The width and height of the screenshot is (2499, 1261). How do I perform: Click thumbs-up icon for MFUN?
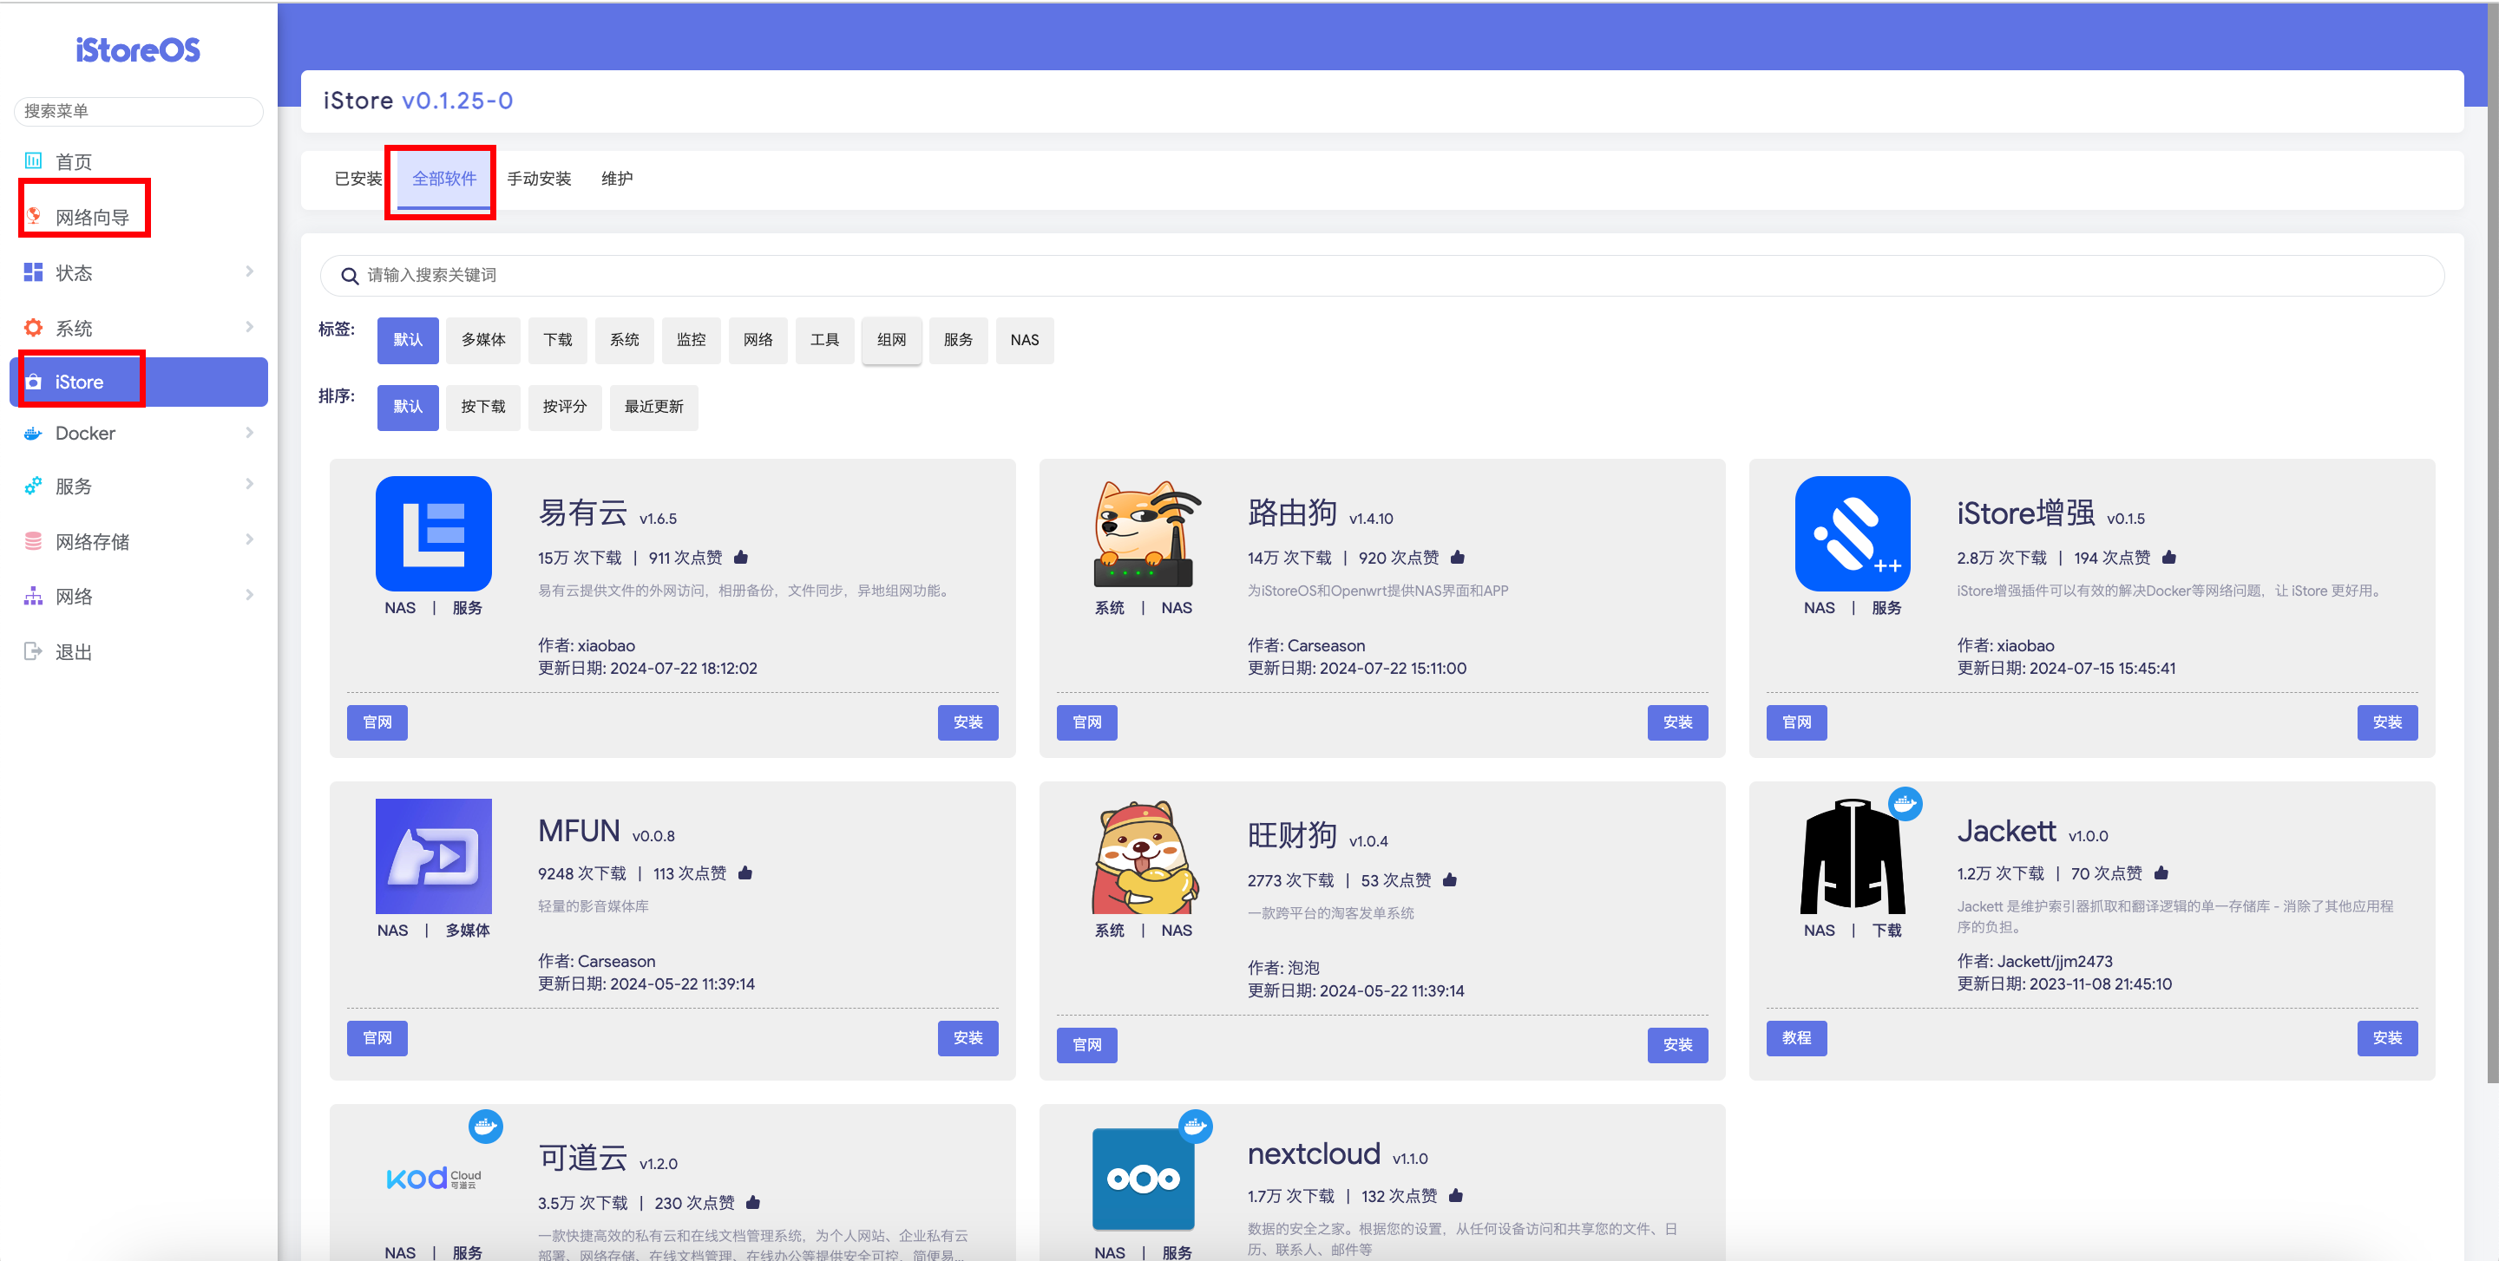[x=745, y=873]
